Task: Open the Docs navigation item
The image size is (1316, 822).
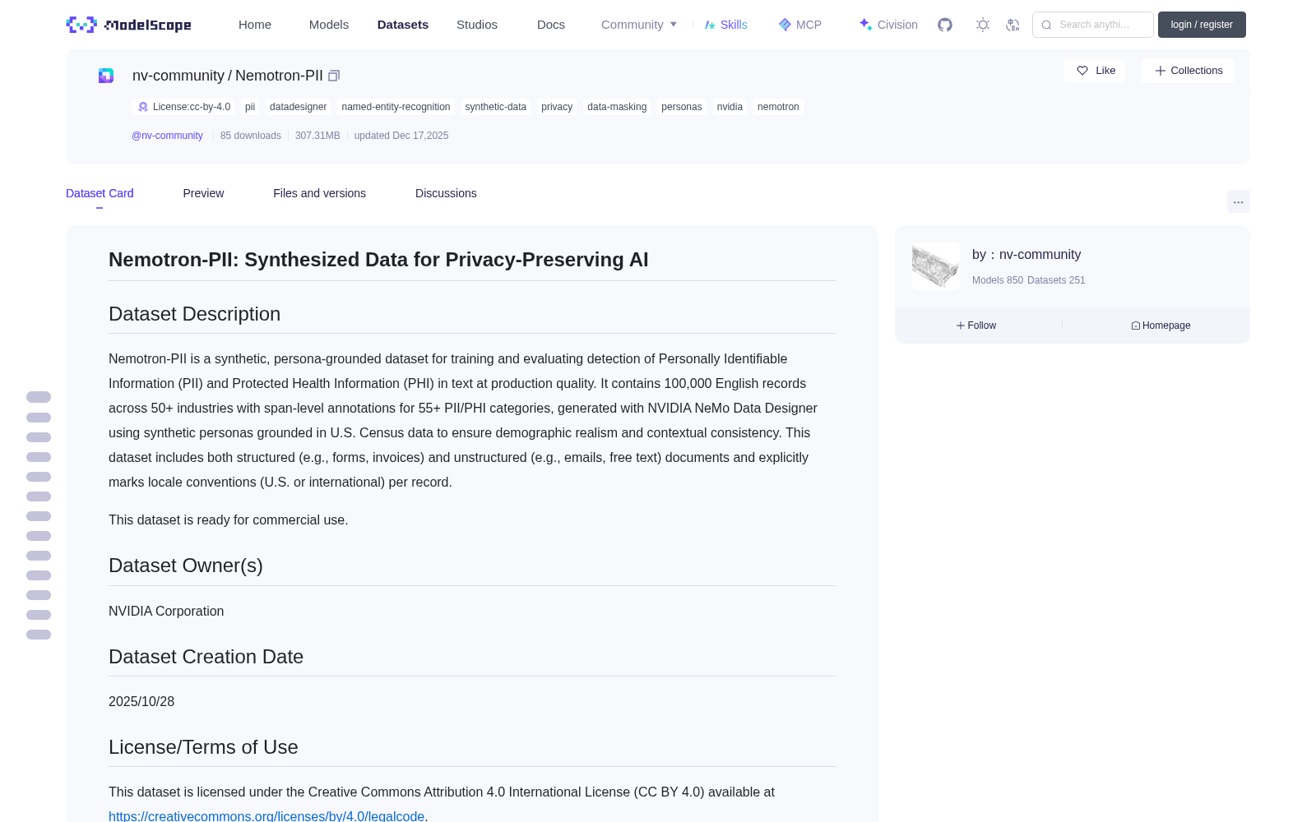Action: pyautogui.click(x=551, y=25)
